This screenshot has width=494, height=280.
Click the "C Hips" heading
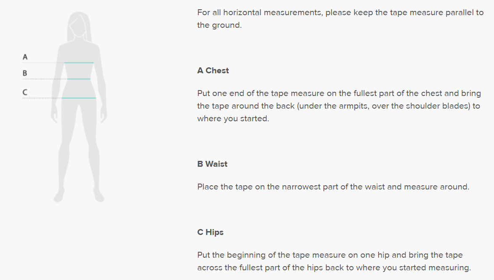pos(210,232)
